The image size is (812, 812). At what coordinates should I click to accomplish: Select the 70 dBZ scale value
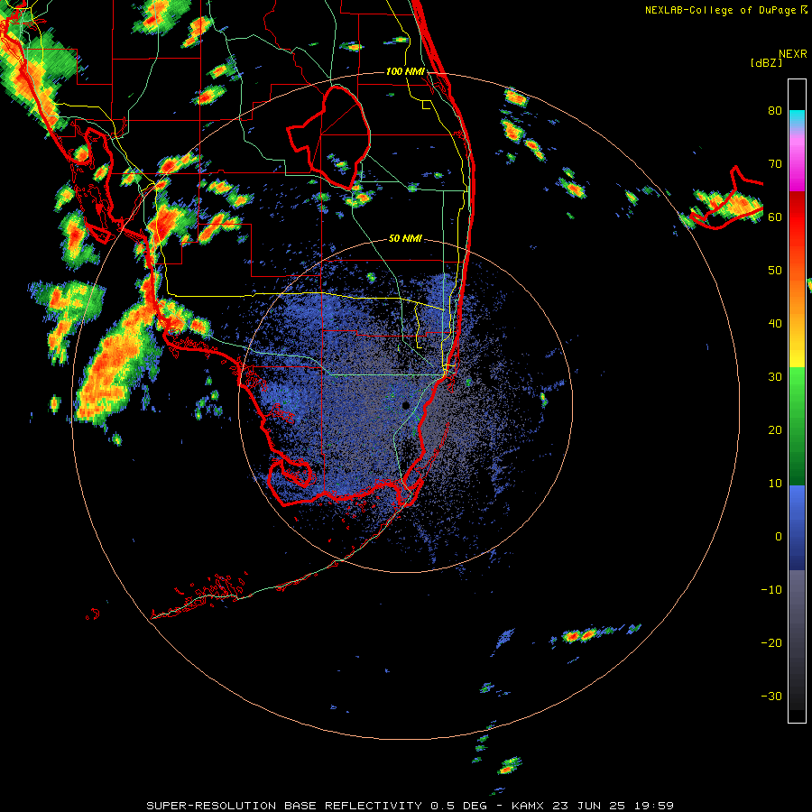click(x=775, y=164)
